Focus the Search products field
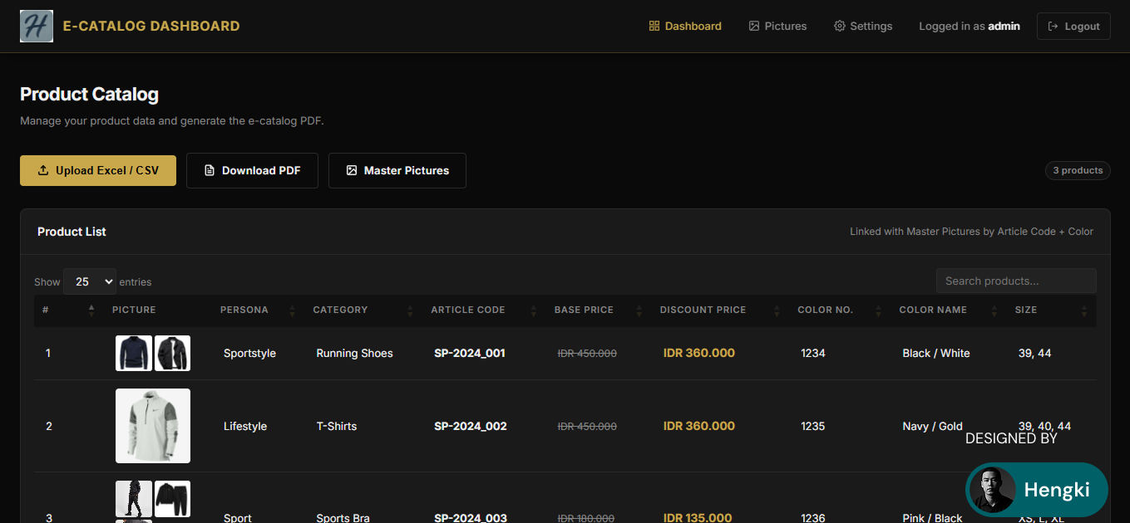This screenshot has width=1130, height=523. tap(1015, 281)
